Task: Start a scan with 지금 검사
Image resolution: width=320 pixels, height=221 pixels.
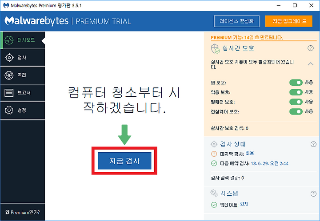Action: [124, 161]
